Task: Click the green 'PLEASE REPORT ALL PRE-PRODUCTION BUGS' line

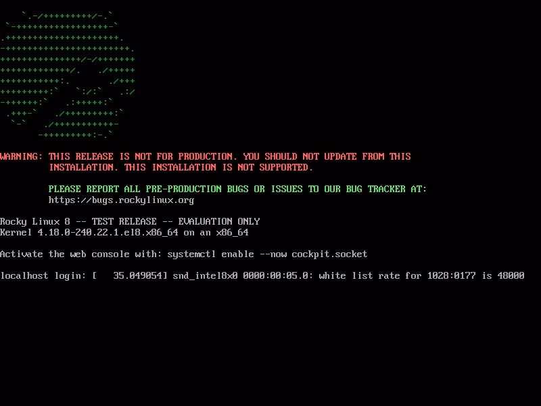Action: point(148,189)
